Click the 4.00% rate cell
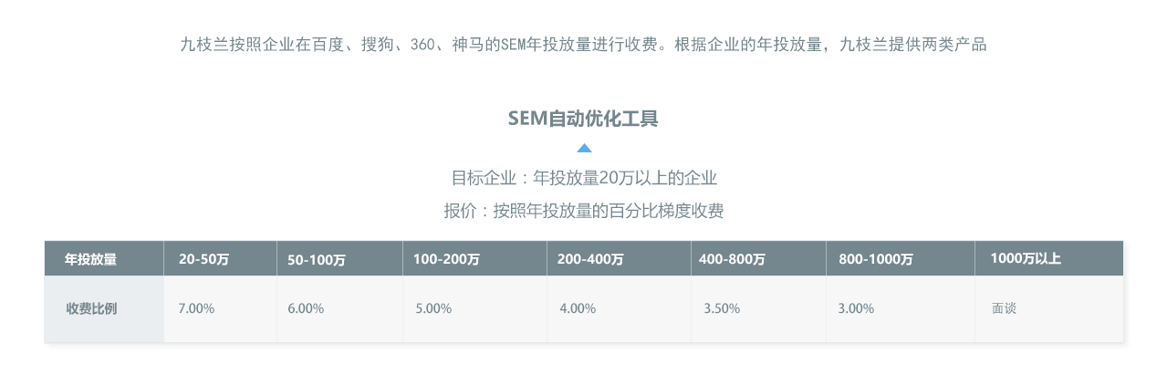The width and height of the screenshot is (1167, 375). 620,309
